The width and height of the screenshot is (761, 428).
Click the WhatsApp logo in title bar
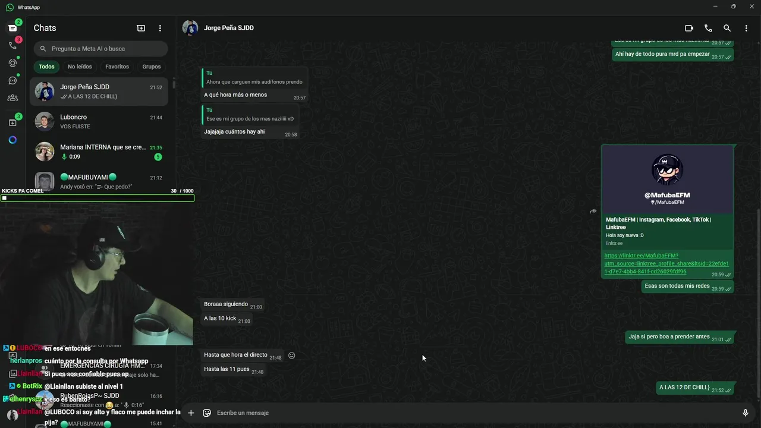(x=10, y=7)
